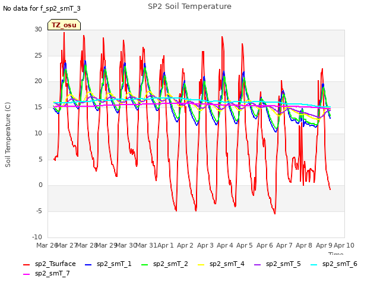Click the Apr 5 x-axis tick label
Viewport: 380px width, 285px height.
pos(245,245)
